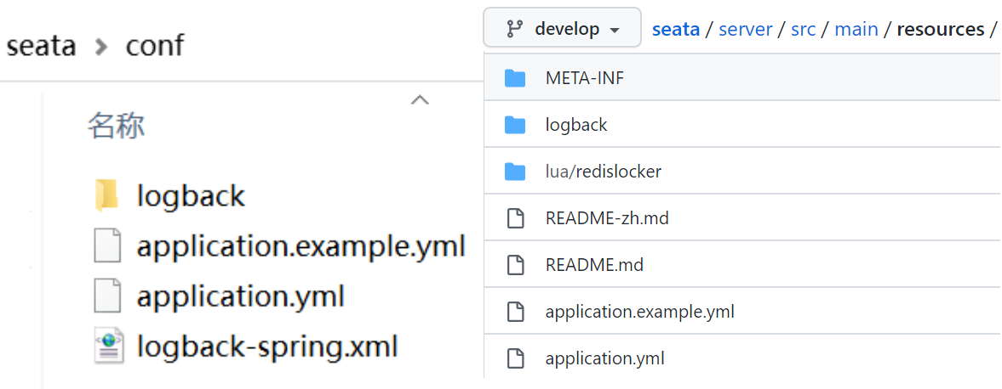Click the application.yml blank file icon in Explorer
This screenshot has width=1002, height=389.
click(106, 296)
